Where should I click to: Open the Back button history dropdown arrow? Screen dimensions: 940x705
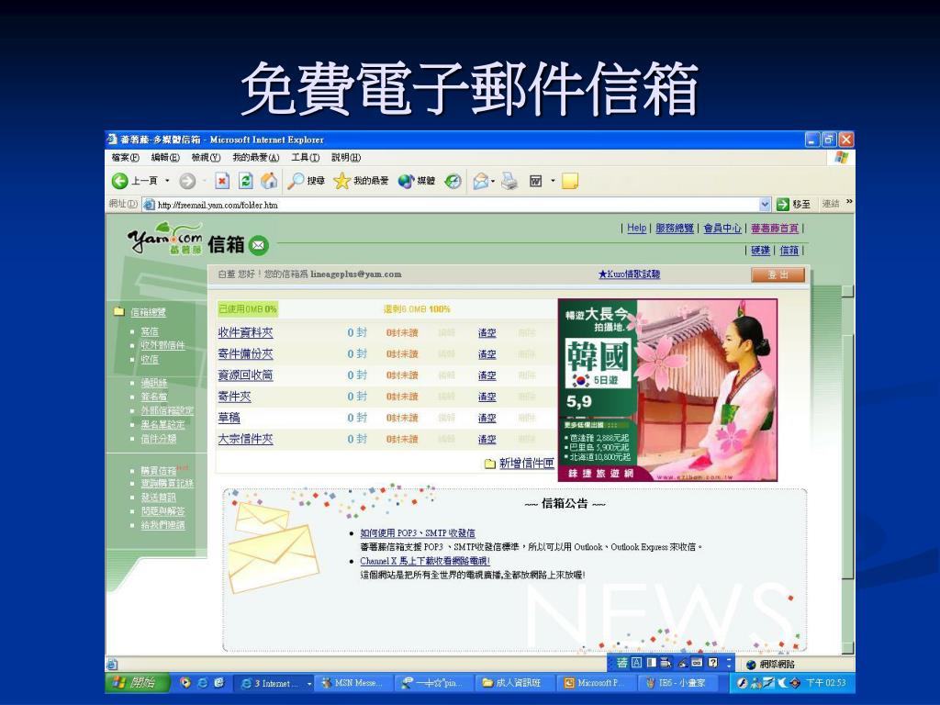[x=167, y=181]
